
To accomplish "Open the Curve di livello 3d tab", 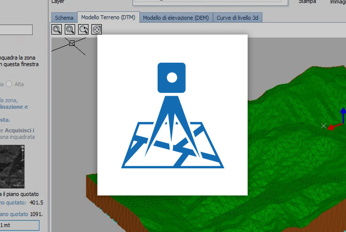I will click(238, 18).
